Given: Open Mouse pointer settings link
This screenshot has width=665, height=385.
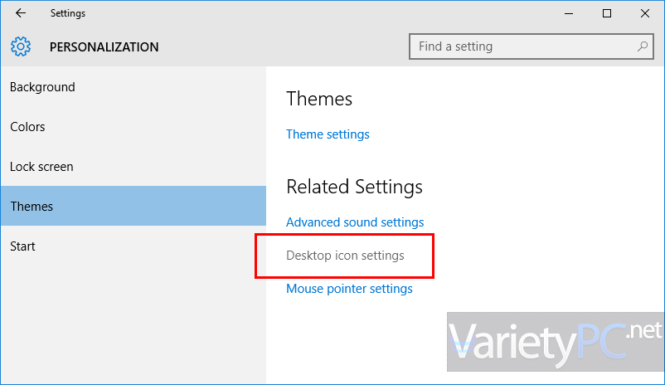Looking at the screenshot, I should 349,289.
